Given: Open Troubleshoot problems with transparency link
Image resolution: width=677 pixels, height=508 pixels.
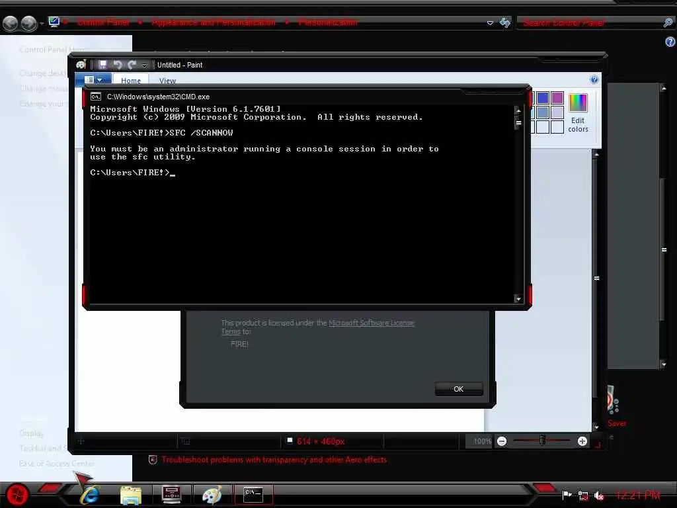Looking at the screenshot, I should coord(274,460).
